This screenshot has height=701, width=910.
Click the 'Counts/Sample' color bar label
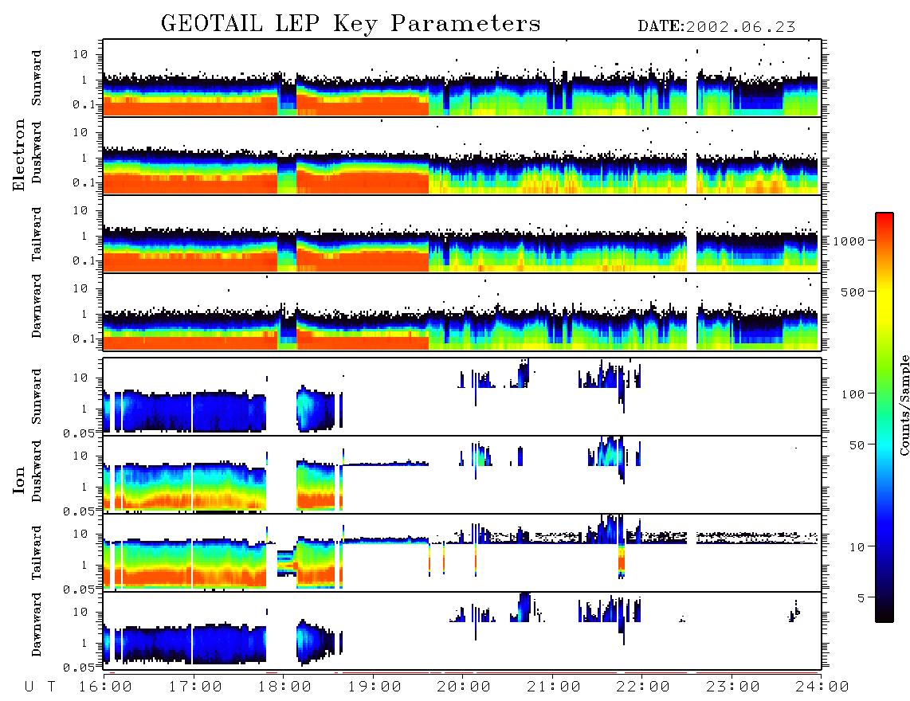[904, 405]
